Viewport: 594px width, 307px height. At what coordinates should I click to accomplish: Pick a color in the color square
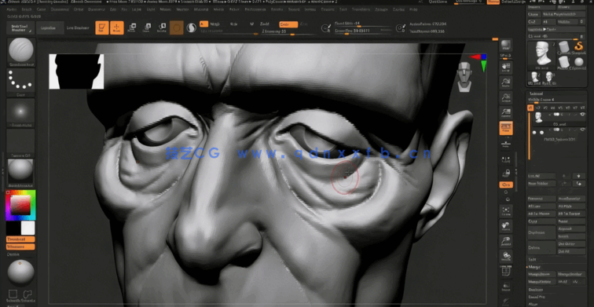pyautogui.click(x=20, y=206)
